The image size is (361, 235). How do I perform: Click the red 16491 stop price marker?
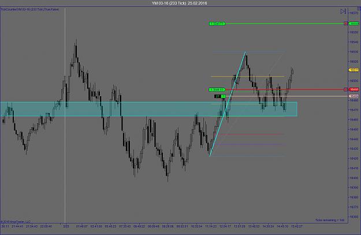coord(354,89)
